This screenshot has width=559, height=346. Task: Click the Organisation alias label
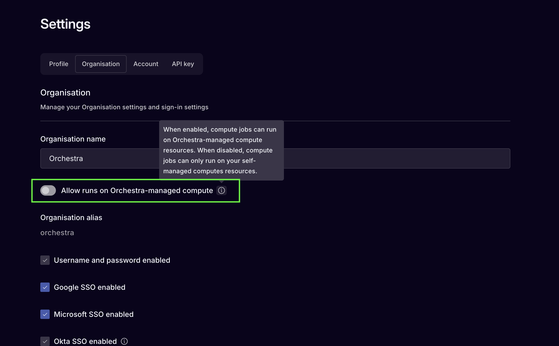pyautogui.click(x=71, y=217)
